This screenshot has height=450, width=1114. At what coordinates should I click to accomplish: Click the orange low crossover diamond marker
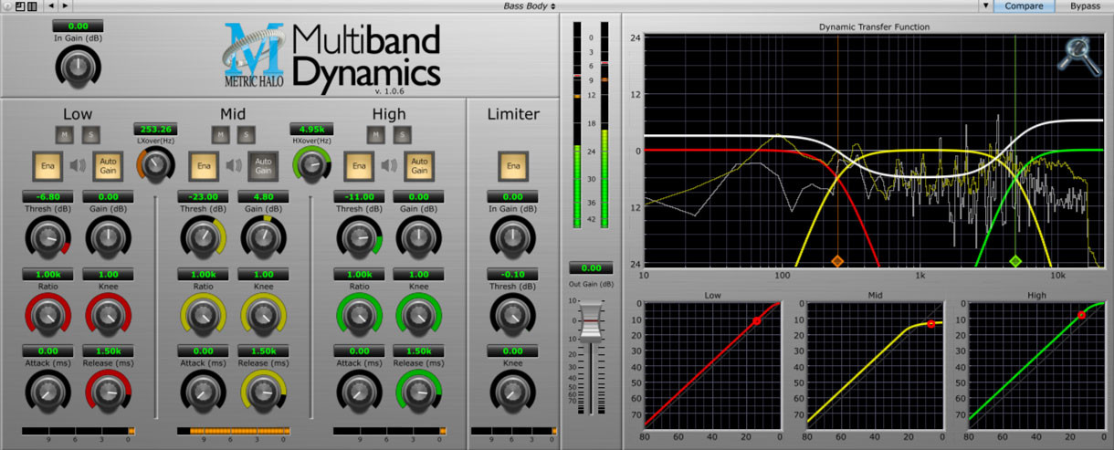[837, 261]
